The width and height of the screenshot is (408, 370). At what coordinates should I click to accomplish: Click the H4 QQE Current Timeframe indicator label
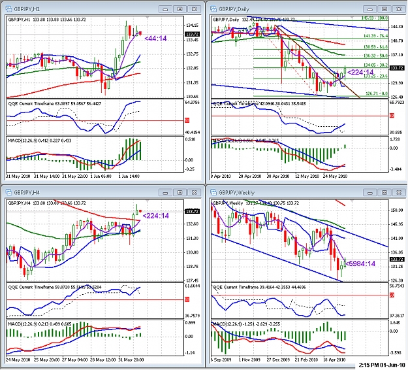[55, 287]
